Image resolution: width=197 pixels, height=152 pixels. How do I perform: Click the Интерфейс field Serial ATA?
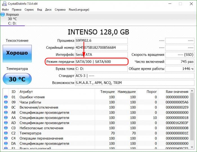point(101,55)
